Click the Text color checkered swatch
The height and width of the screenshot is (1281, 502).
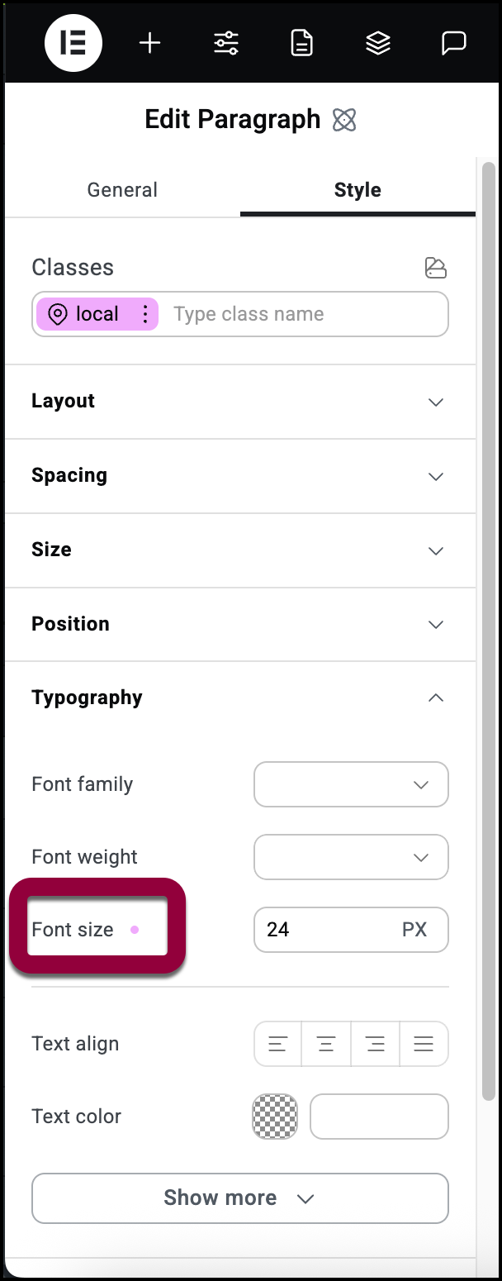[x=275, y=1117]
